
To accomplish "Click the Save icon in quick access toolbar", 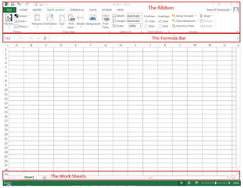I will [x=12, y=4].
